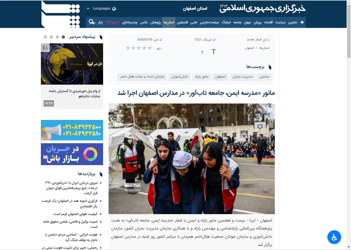Expand the Languages dropdown
The image size is (351, 250).
pyautogui.click(x=101, y=8)
